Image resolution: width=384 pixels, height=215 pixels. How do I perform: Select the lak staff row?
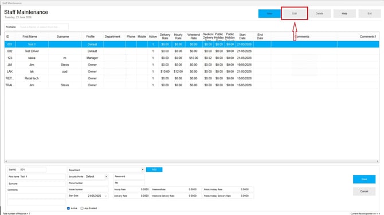coord(192,71)
